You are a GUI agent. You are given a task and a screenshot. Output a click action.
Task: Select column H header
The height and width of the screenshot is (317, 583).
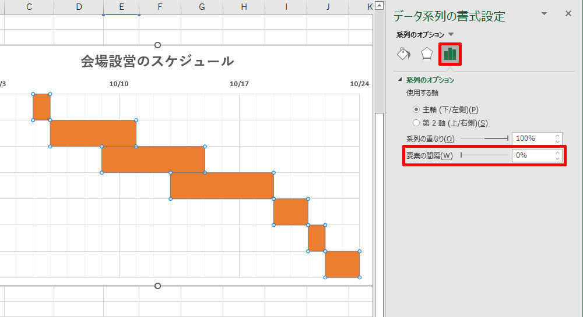(244, 6)
